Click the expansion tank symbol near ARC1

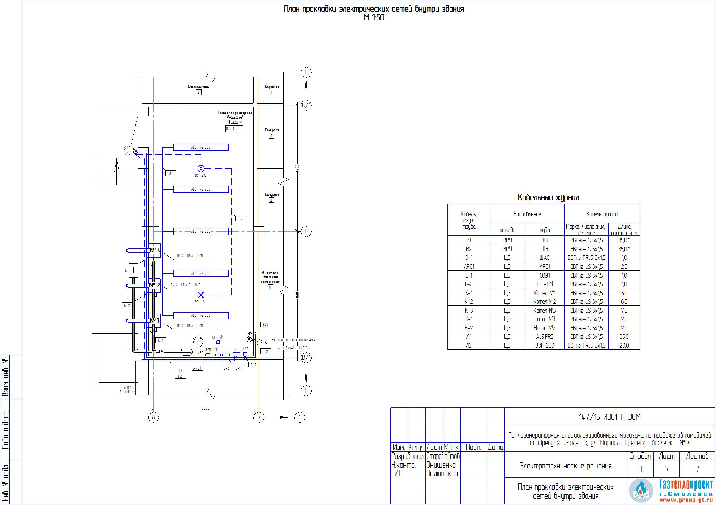click(x=187, y=352)
